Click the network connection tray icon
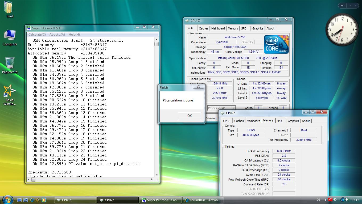This screenshot has width=362, height=204. tap(343, 200)
